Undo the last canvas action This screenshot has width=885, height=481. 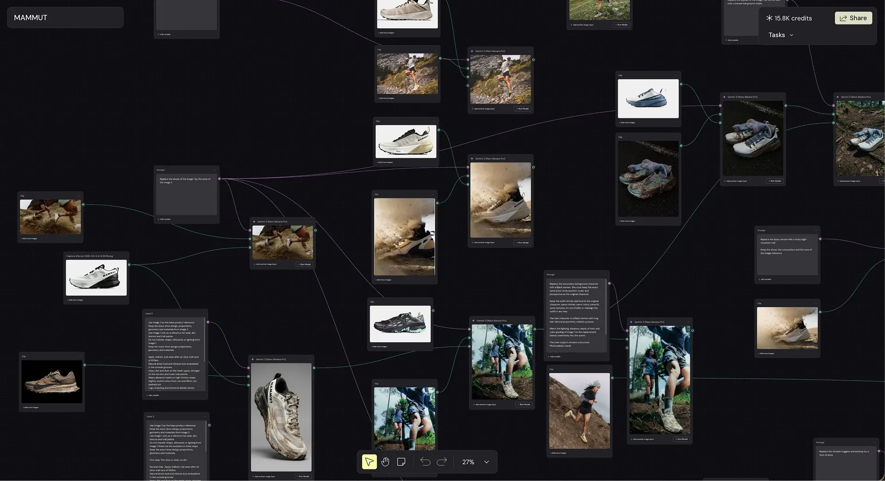coord(425,462)
